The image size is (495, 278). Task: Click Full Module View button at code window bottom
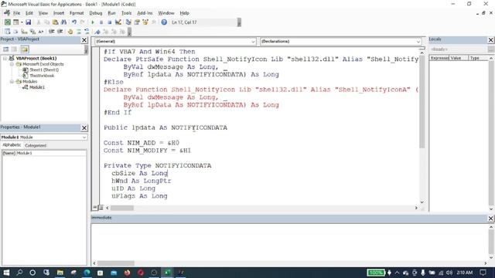[101, 208]
